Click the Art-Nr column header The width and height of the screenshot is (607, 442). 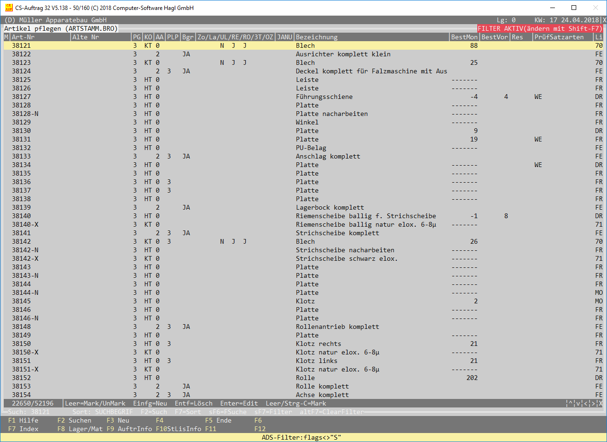[23, 37]
